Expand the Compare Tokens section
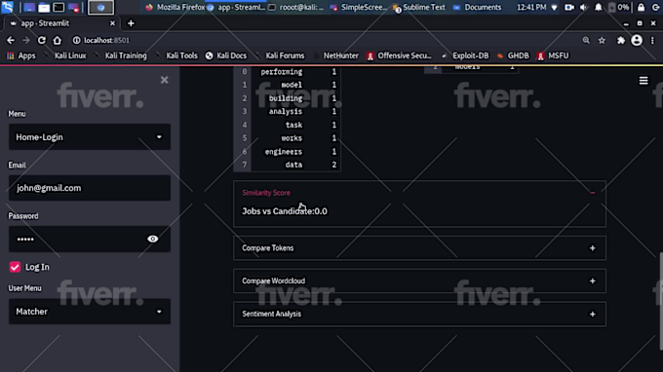Screen dimensions: 663x372 tap(419, 248)
